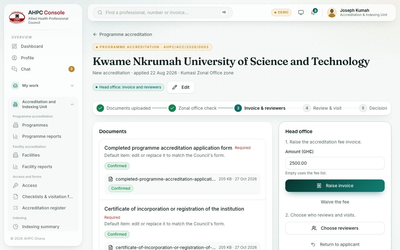Image resolution: width=400 pixels, height=250 pixels.
Task: Click the Programme reports chart icon
Action: [16, 136]
